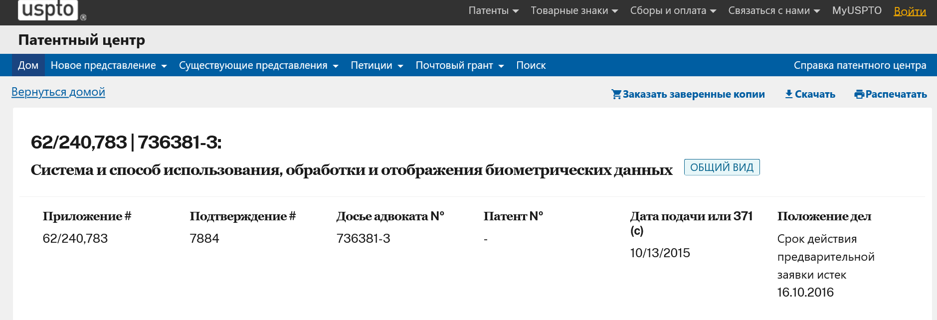Go to Поиск in navigation bar
Image resolution: width=937 pixels, height=320 pixels.
point(531,65)
